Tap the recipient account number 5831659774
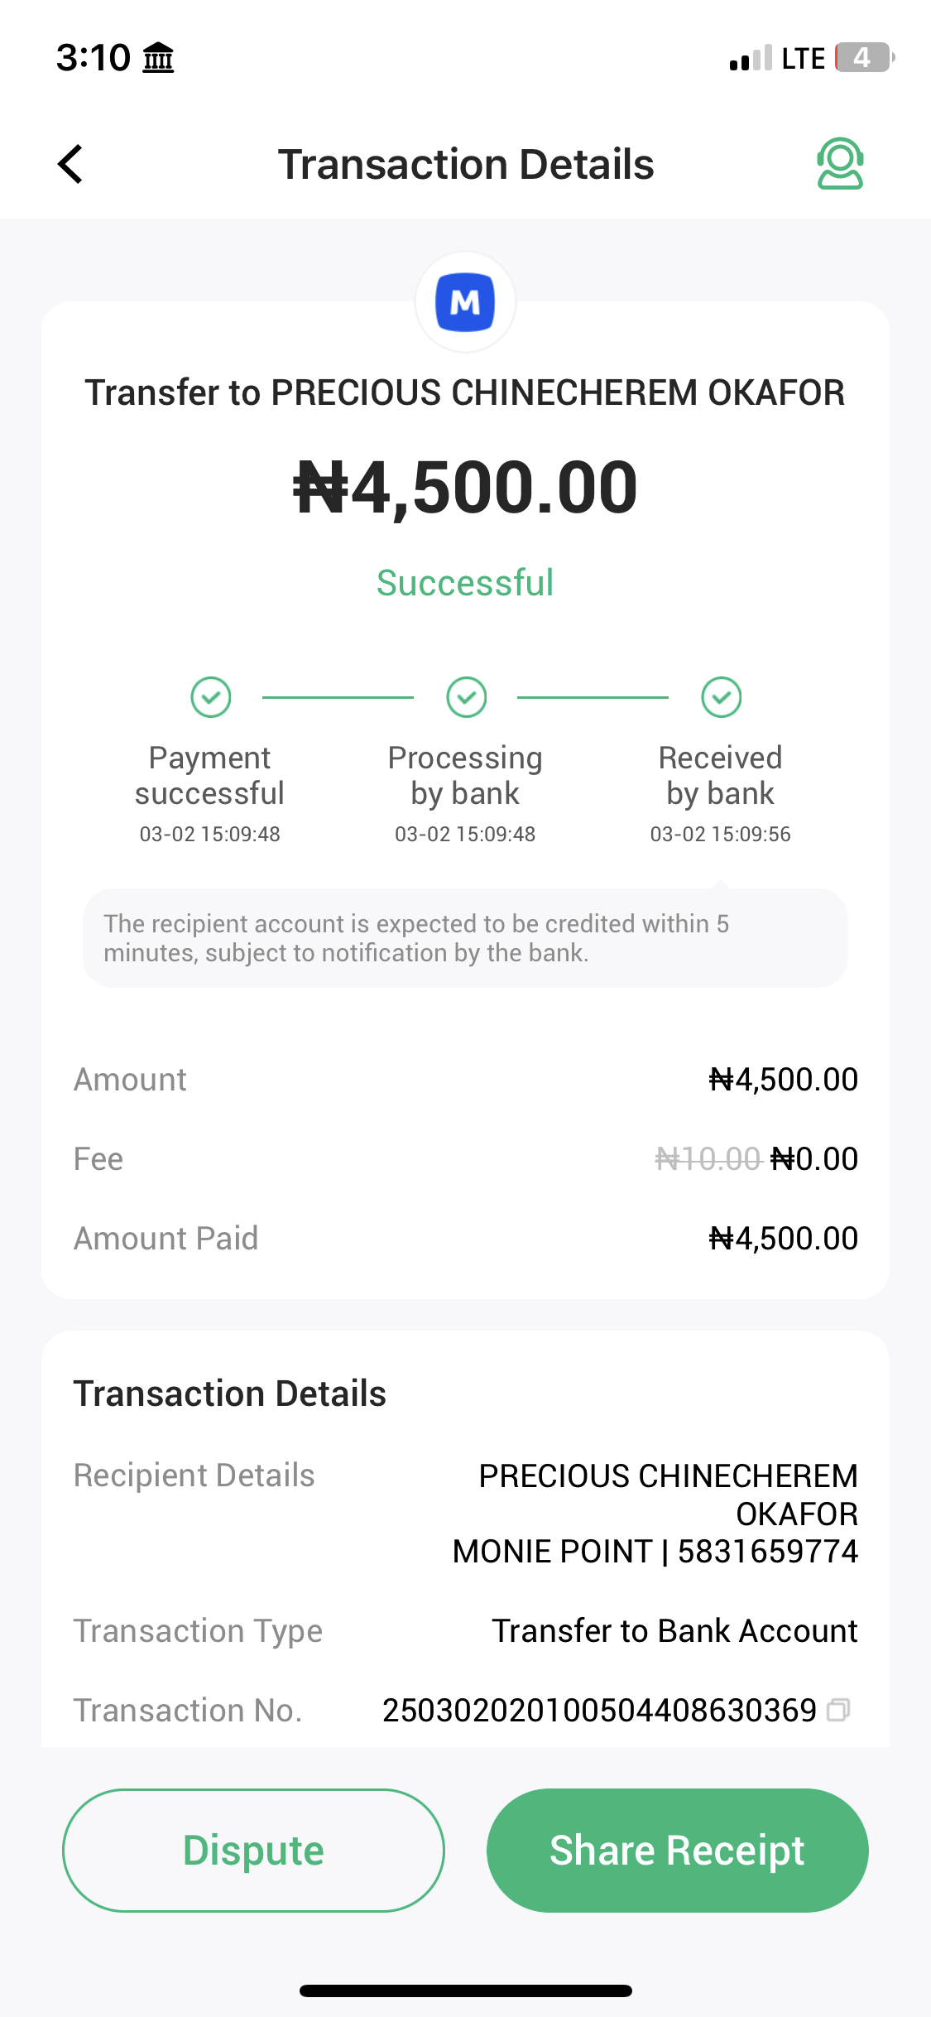This screenshot has height=2017, width=931. tap(768, 1552)
